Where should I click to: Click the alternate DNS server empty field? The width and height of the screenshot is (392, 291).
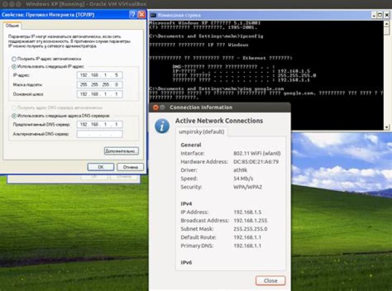tap(100, 134)
